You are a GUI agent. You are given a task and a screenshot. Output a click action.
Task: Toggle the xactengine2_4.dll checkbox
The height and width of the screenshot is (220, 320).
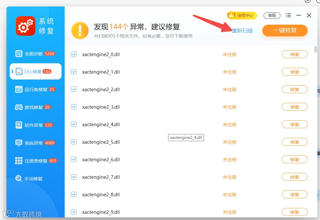click(74, 124)
